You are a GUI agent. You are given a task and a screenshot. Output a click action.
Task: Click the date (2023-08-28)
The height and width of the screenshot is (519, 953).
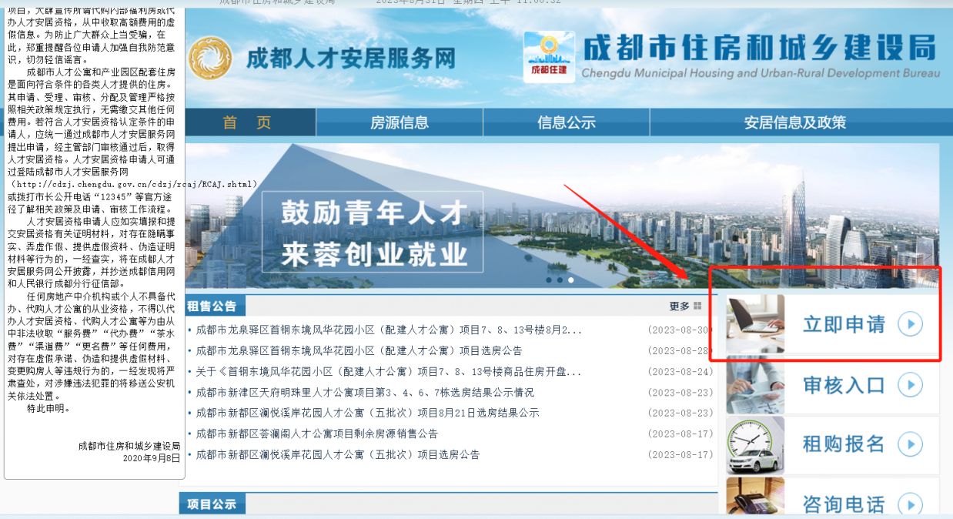680,351
